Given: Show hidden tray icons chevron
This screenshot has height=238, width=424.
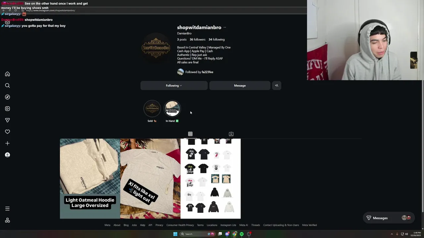Looking at the screenshot, I should coord(392,234).
